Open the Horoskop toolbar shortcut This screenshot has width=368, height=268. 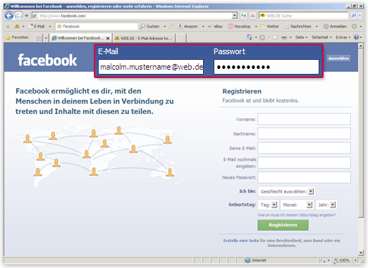(x=239, y=26)
